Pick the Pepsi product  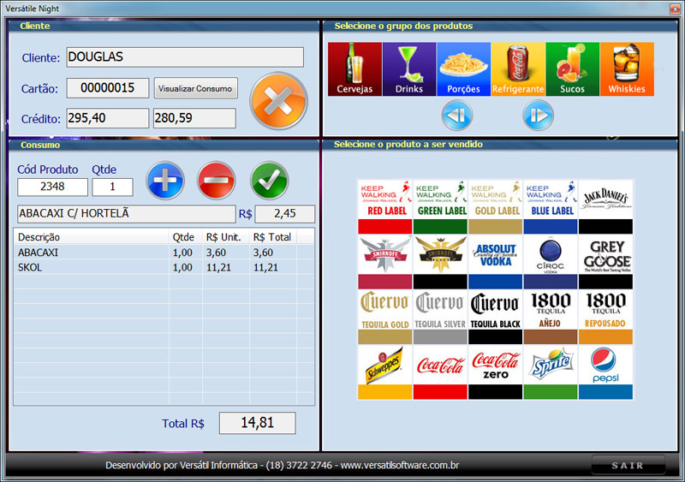coord(605,372)
